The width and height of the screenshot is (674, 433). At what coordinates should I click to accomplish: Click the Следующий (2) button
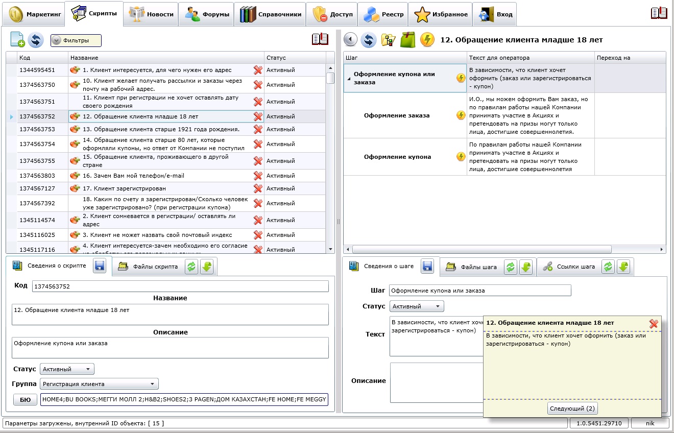572,408
